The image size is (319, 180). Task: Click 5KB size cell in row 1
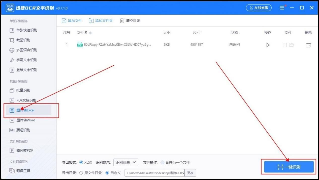[x=167, y=45]
